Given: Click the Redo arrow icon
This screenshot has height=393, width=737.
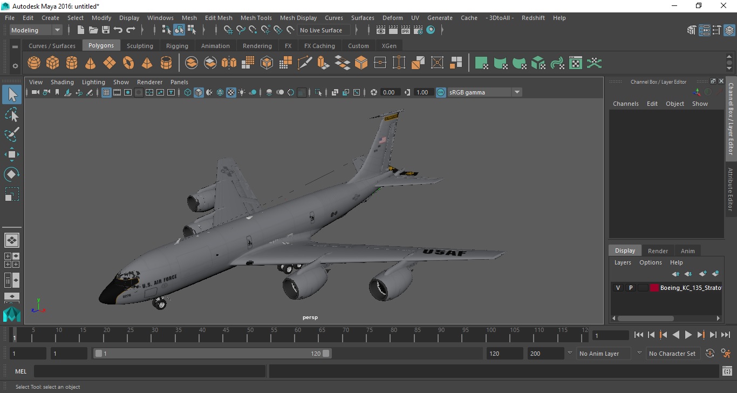Looking at the screenshot, I should [x=131, y=30].
